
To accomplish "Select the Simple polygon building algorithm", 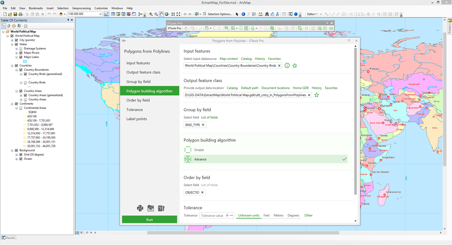I will [199, 150].
